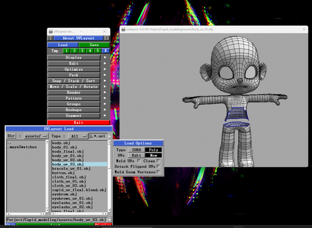
Task: Open the Segment panel
Action: click(x=74, y=115)
